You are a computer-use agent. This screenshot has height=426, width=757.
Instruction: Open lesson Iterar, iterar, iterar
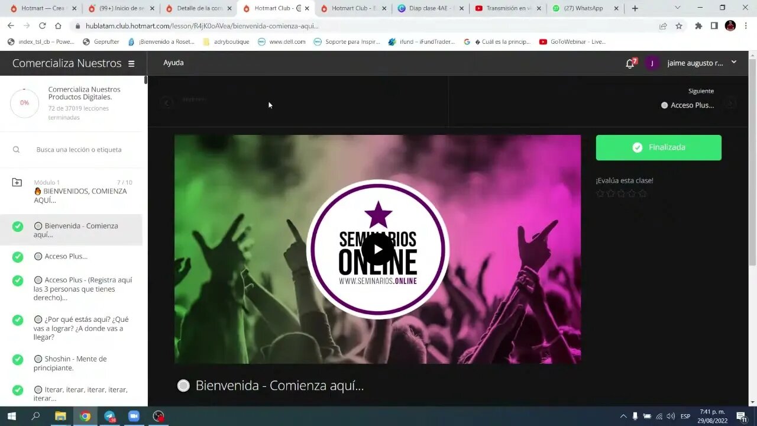click(x=80, y=393)
